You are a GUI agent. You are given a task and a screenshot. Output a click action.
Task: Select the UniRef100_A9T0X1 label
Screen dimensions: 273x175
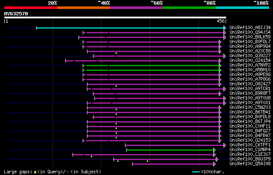click(250, 103)
